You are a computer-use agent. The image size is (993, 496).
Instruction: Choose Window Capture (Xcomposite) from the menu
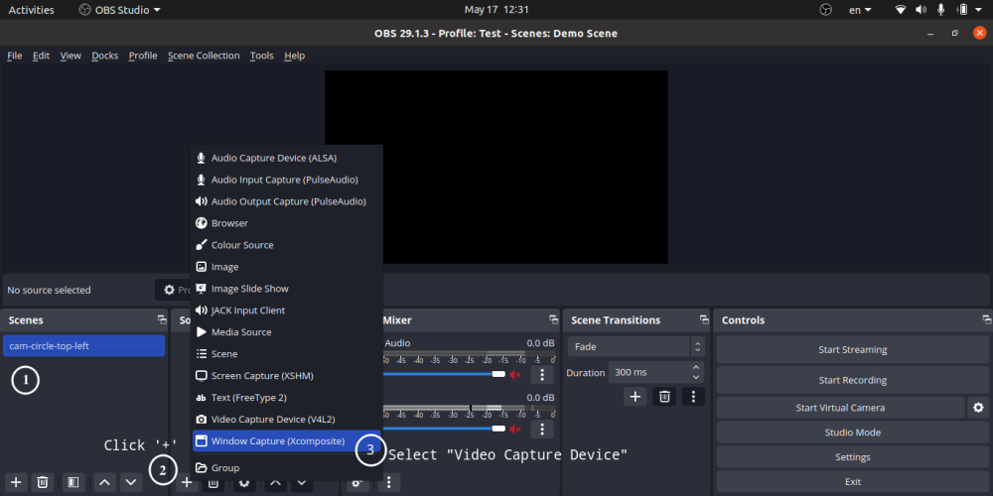(x=287, y=441)
